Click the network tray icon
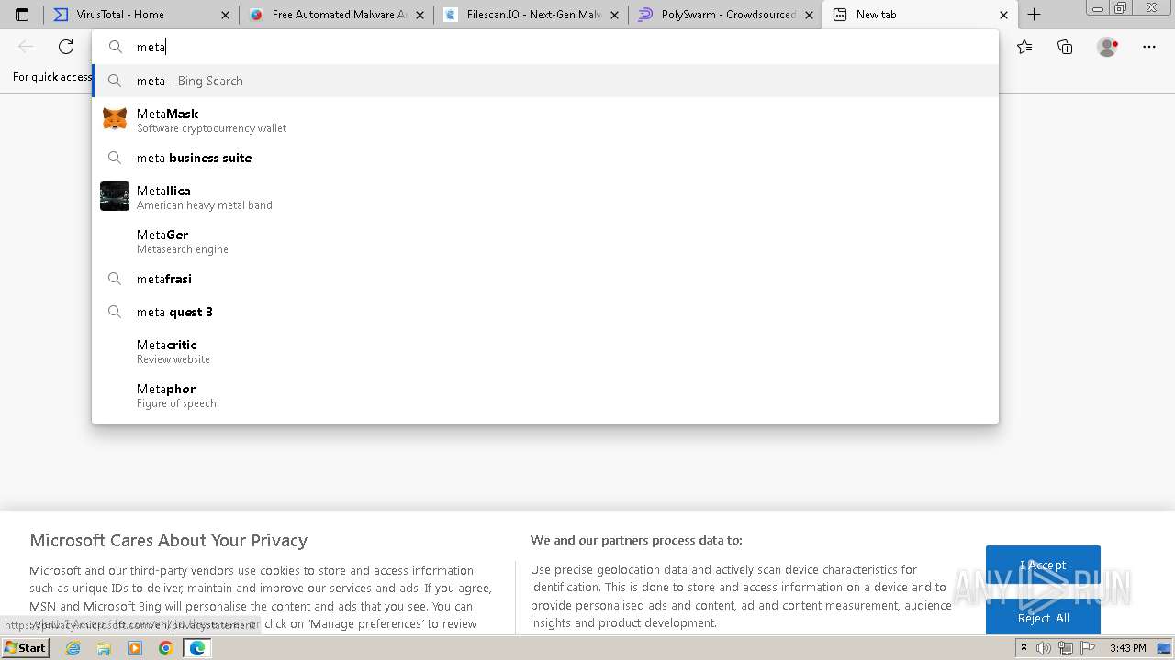Screen dimensions: 1175x660 point(1066,648)
